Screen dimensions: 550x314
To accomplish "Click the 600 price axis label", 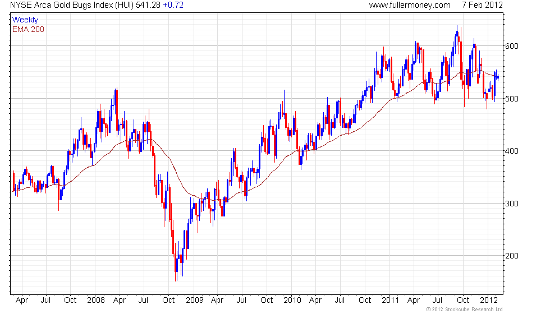I will pos(511,46).
